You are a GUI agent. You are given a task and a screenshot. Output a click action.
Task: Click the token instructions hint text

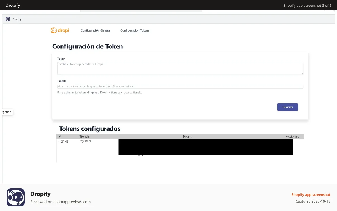coord(99,93)
